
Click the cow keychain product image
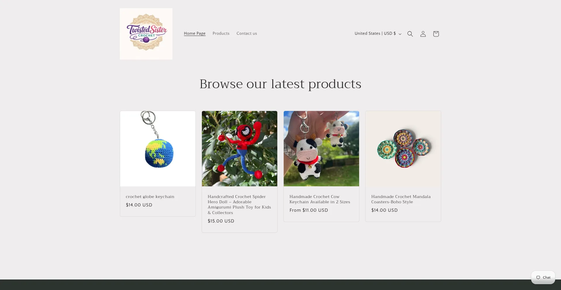(x=321, y=149)
